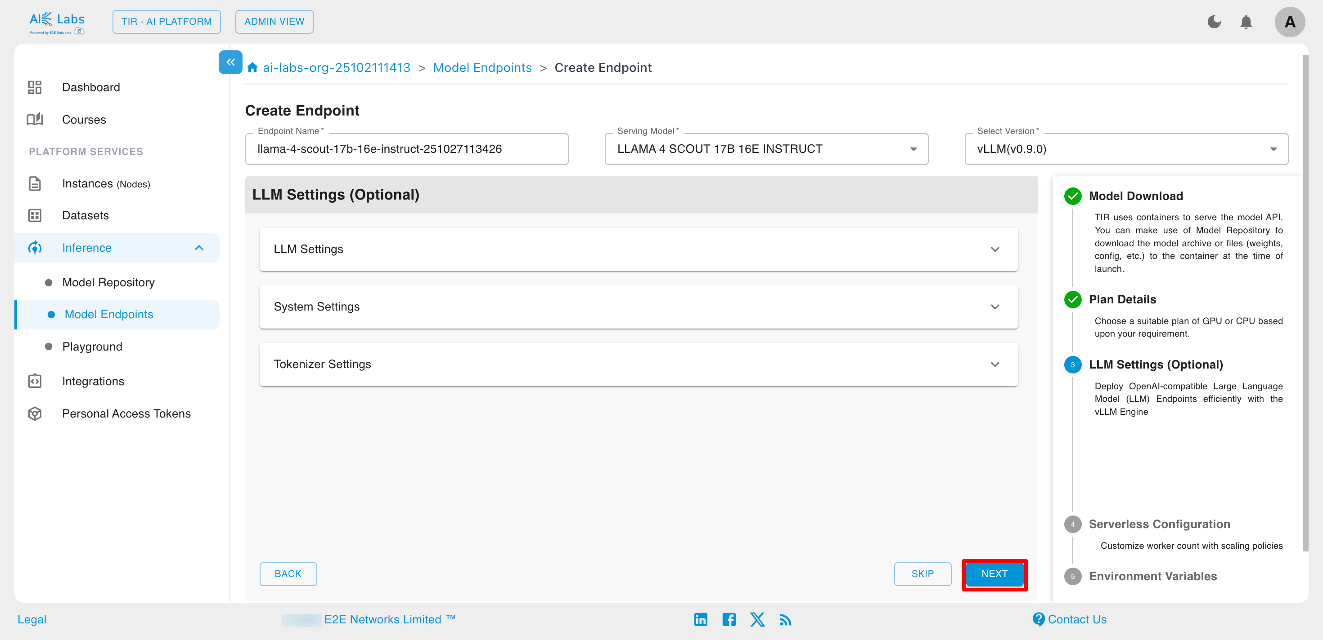Screen dimensions: 1323x640
Task: Click Serverless Configuration step title
Action: click(1159, 524)
